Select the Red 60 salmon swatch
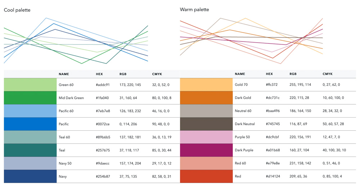The image size is (360, 188). 206,163
